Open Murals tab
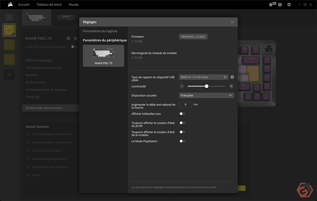317x201 pixels. click(73, 4)
